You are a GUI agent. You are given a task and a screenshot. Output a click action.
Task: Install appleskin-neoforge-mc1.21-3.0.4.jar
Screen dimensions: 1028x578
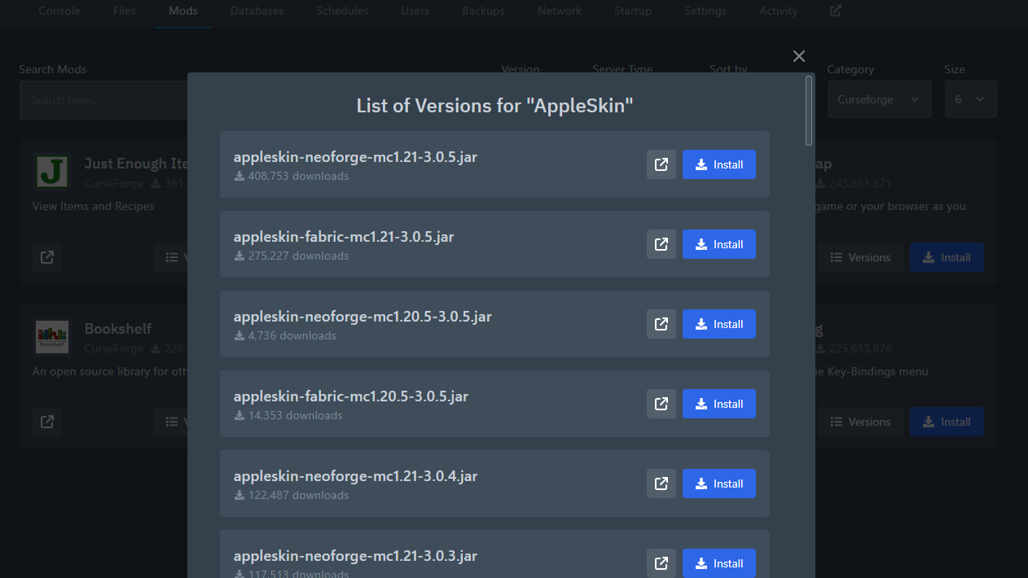718,484
